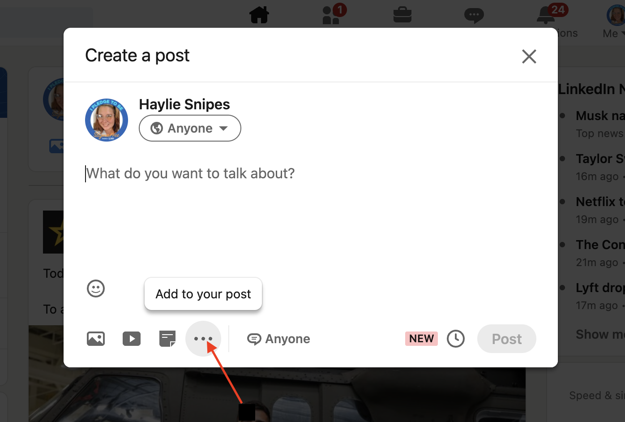Screen dimensions: 625x422
Task: Click the add photo icon in composer
Action: pyautogui.click(x=96, y=339)
